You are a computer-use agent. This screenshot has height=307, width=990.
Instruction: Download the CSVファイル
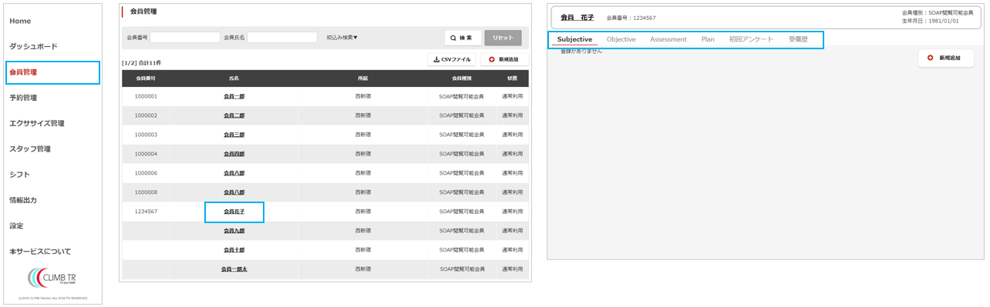pyautogui.click(x=452, y=59)
